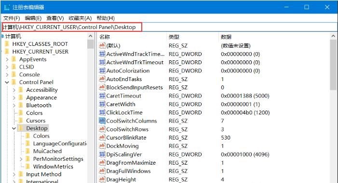Click the folder icon of HKEY_CURRENT_USER
The height and width of the screenshot is (183, 338).
pyautogui.click(x=7, y=52)
